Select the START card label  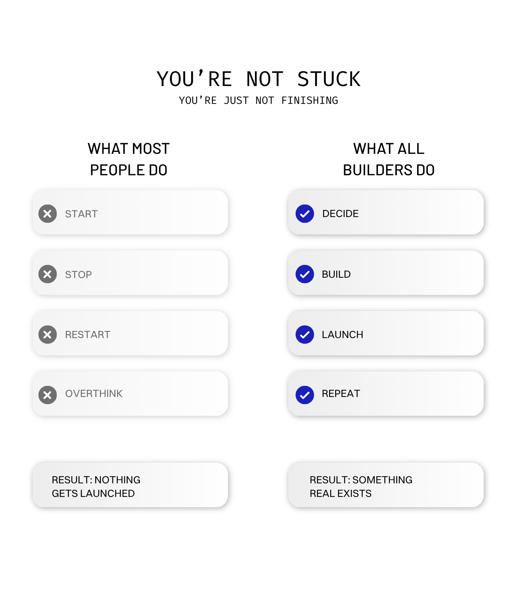coord(81,214)
